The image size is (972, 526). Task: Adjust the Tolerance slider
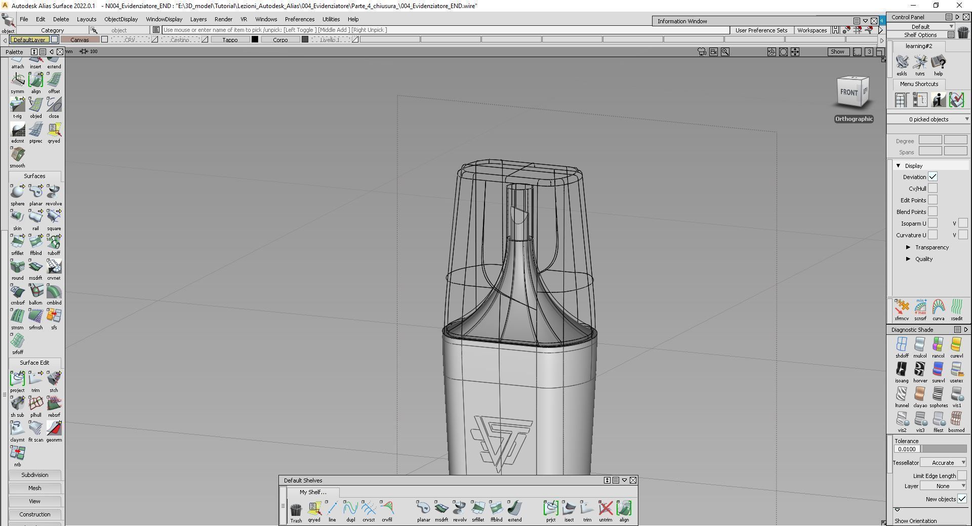click(x=944, y=449)
